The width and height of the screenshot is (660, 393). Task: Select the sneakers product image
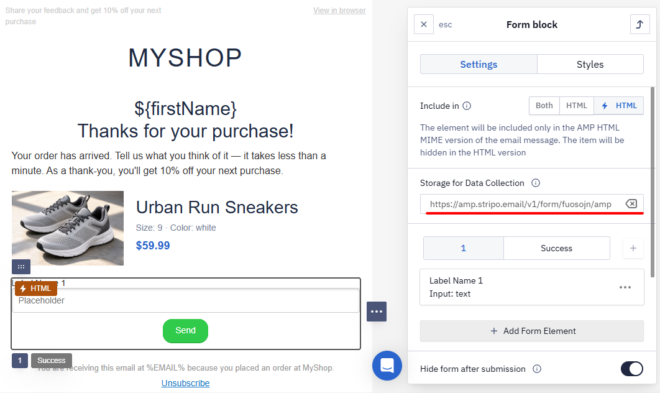coord(68,228)
